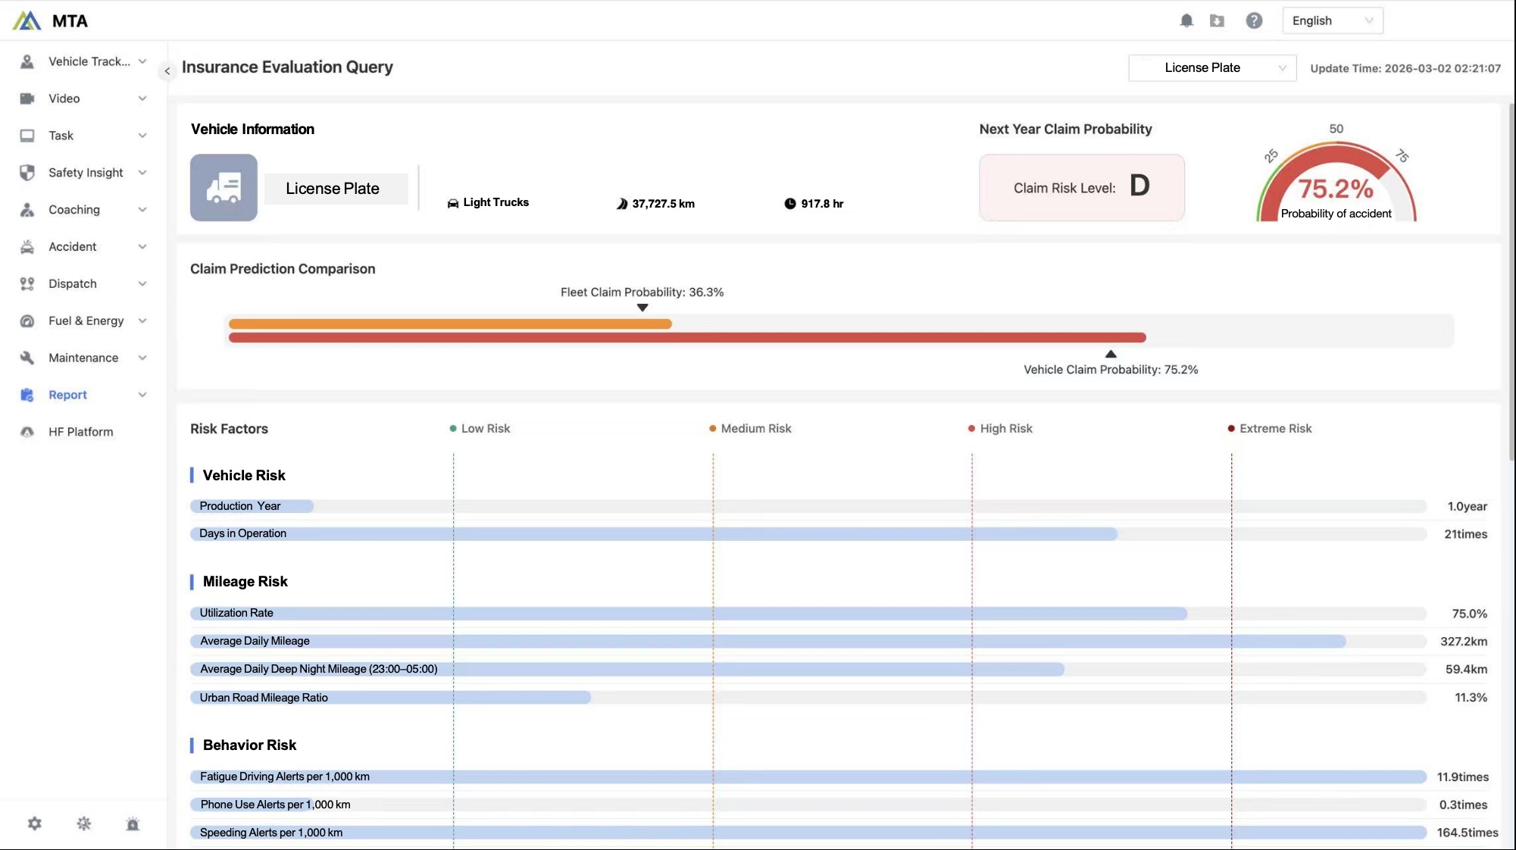Collapse sidebar with the left arrow button

[167, 70]
